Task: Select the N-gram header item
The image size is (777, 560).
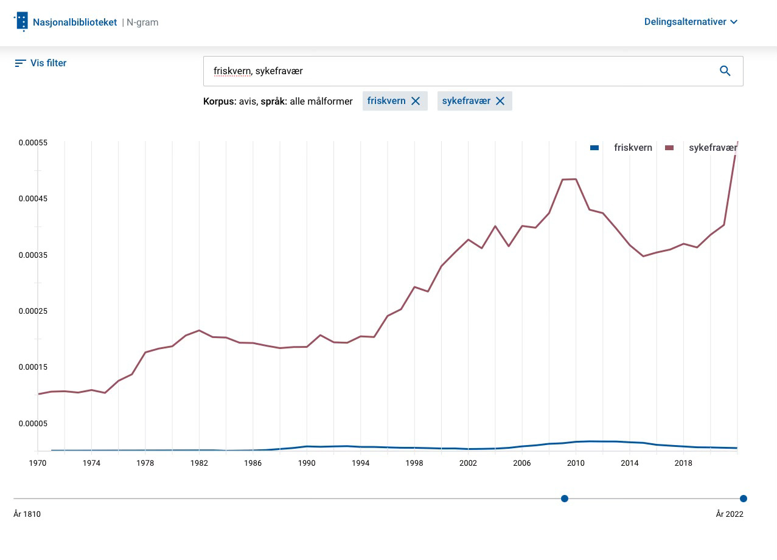Action: pos(141,22)
